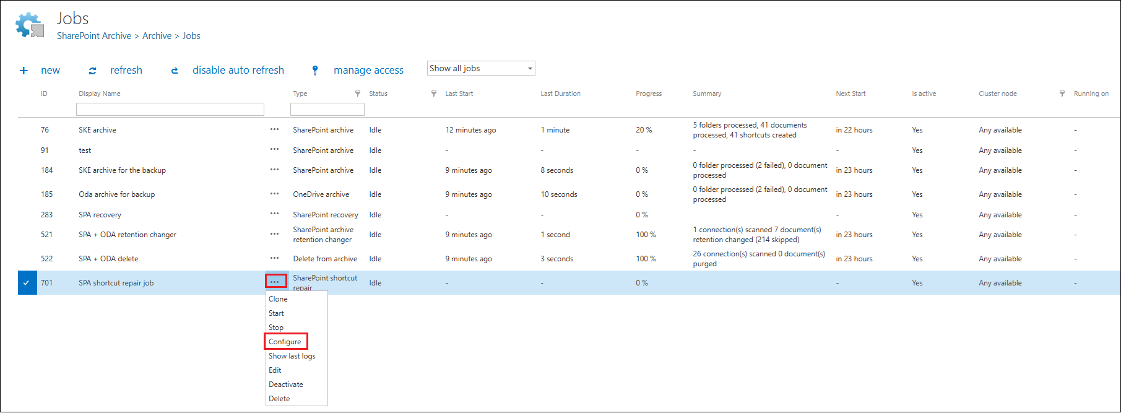Select Show last logs menu entry
The height and width of the screenshot is (413, 1121).
(292, 356)
